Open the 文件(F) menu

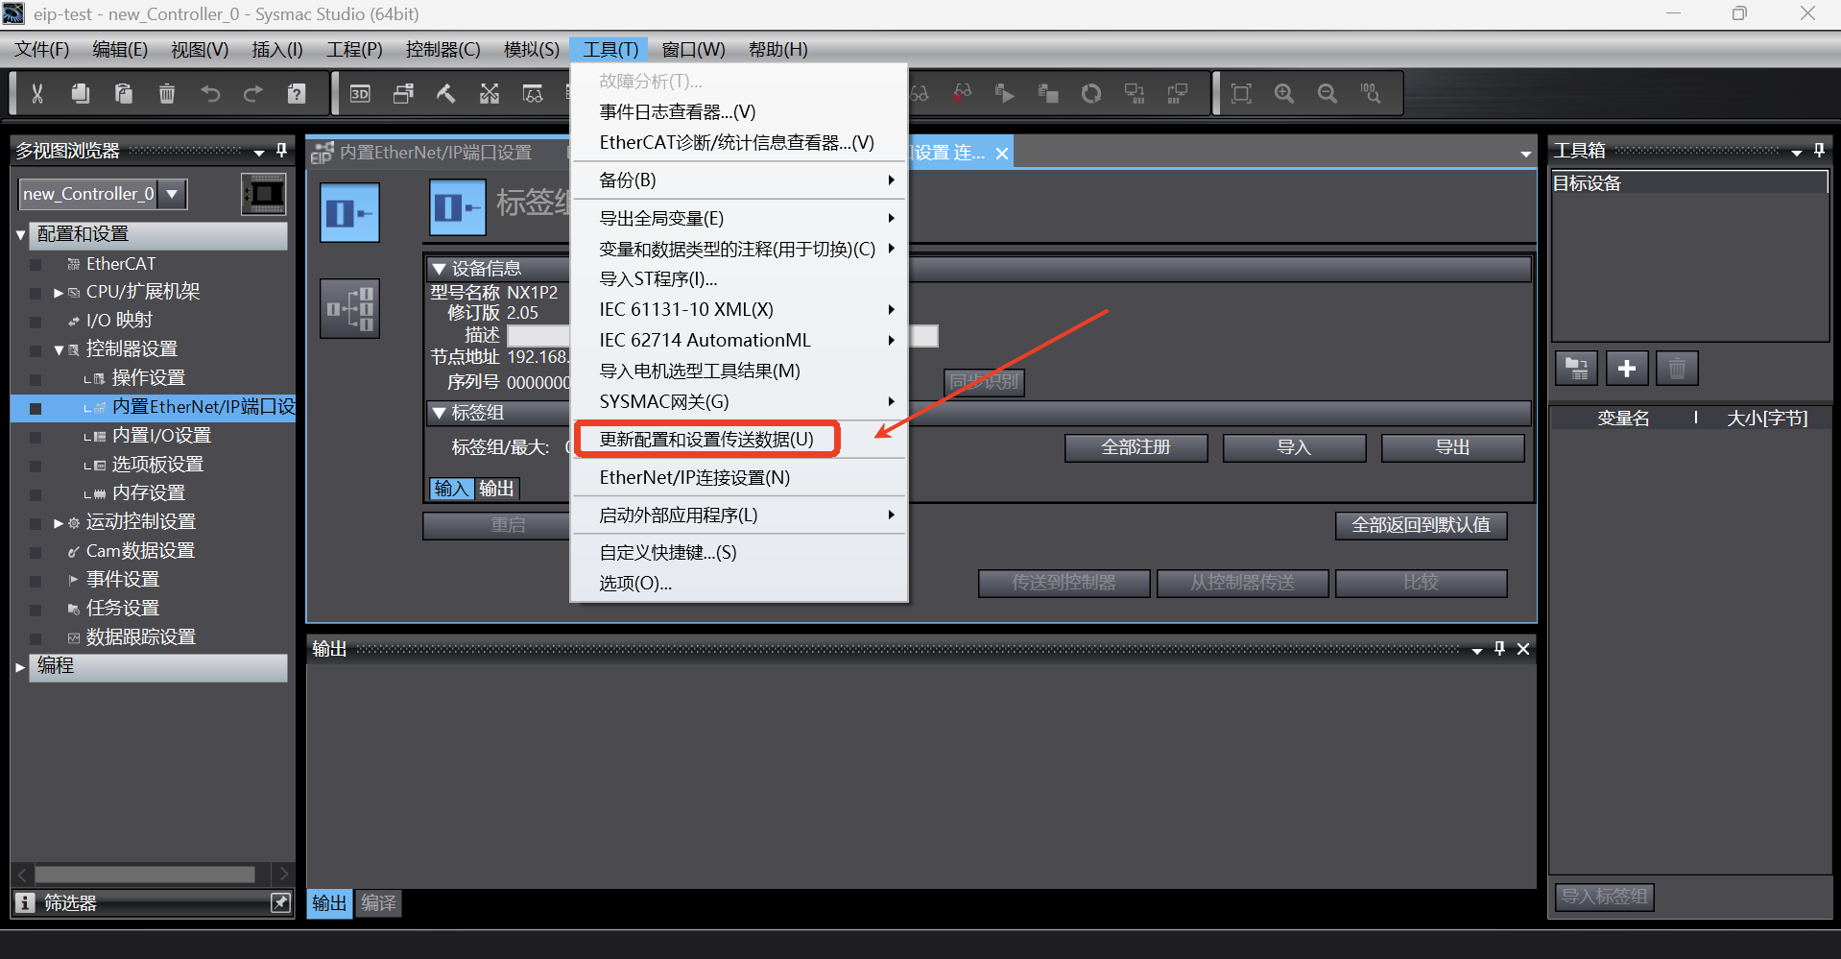[42, 49]
